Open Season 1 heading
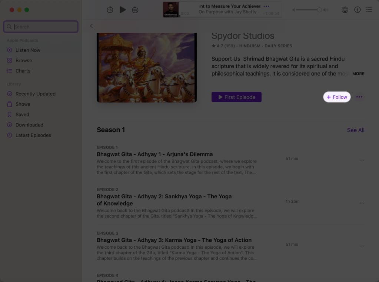This screenshot has width=379, height=282. click(x=111, y=130)
